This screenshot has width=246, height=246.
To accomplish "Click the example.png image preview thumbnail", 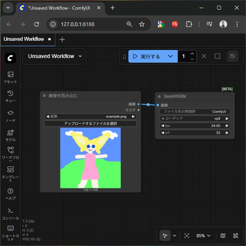I will 90,158.
